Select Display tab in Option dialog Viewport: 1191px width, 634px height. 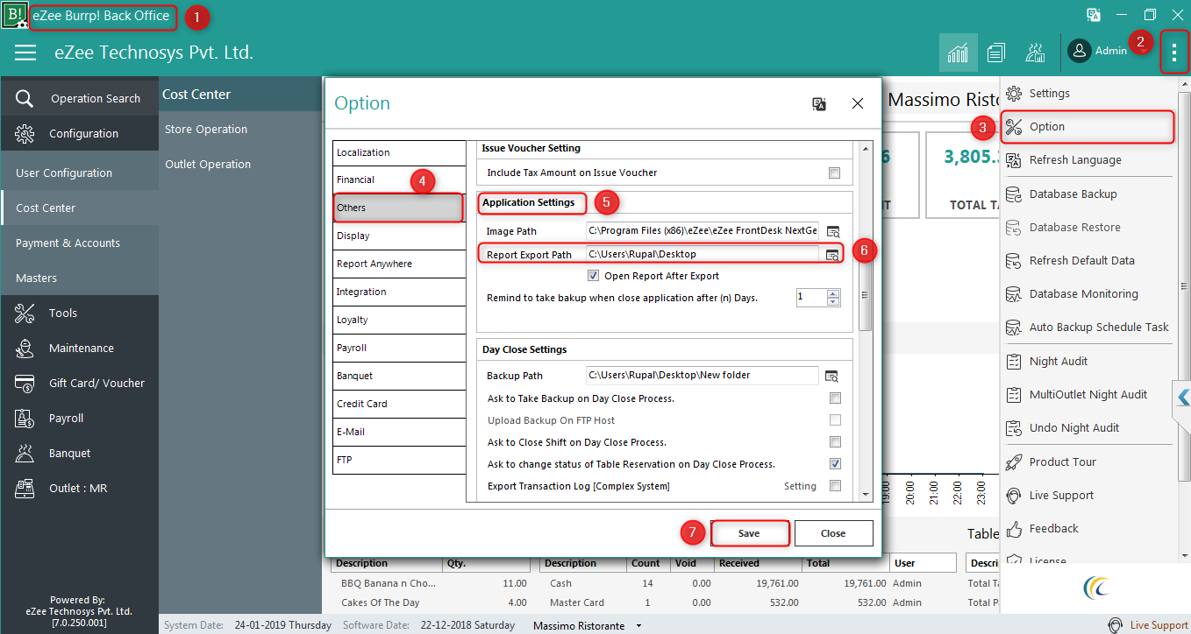[x=399, y=236]
